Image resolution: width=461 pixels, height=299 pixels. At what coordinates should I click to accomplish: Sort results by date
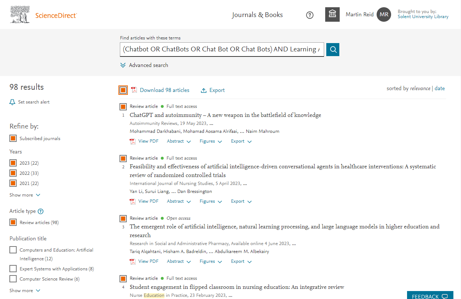pos(439,88)
